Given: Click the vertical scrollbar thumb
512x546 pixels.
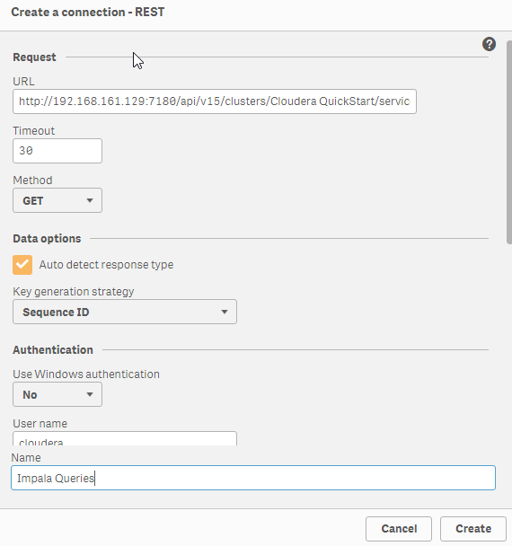Looking at the screenshot, I should pos(509,142).
